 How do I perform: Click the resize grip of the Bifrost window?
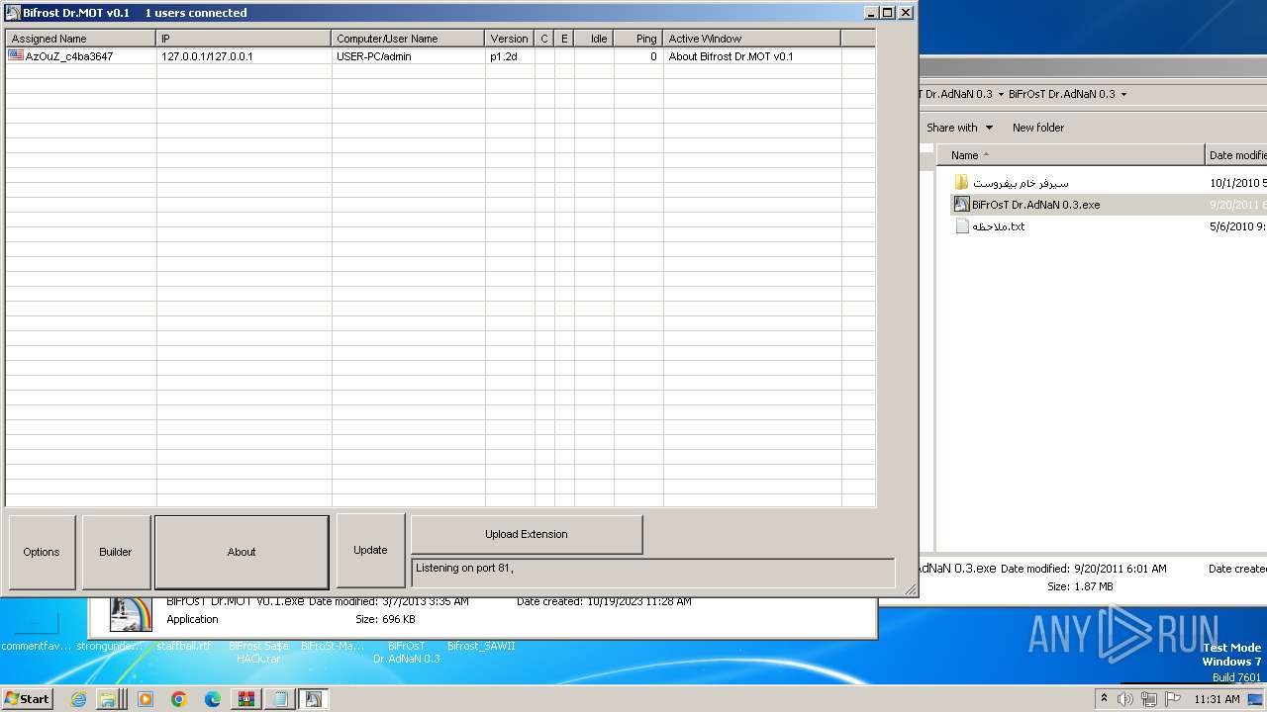tap(911, 589)
